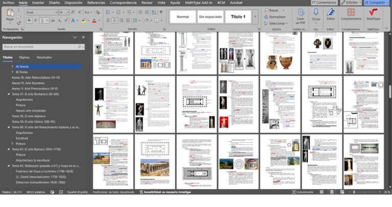Click the Comentarios button
This screenshot has height=207, width=392.
click(x=324, y=3)
